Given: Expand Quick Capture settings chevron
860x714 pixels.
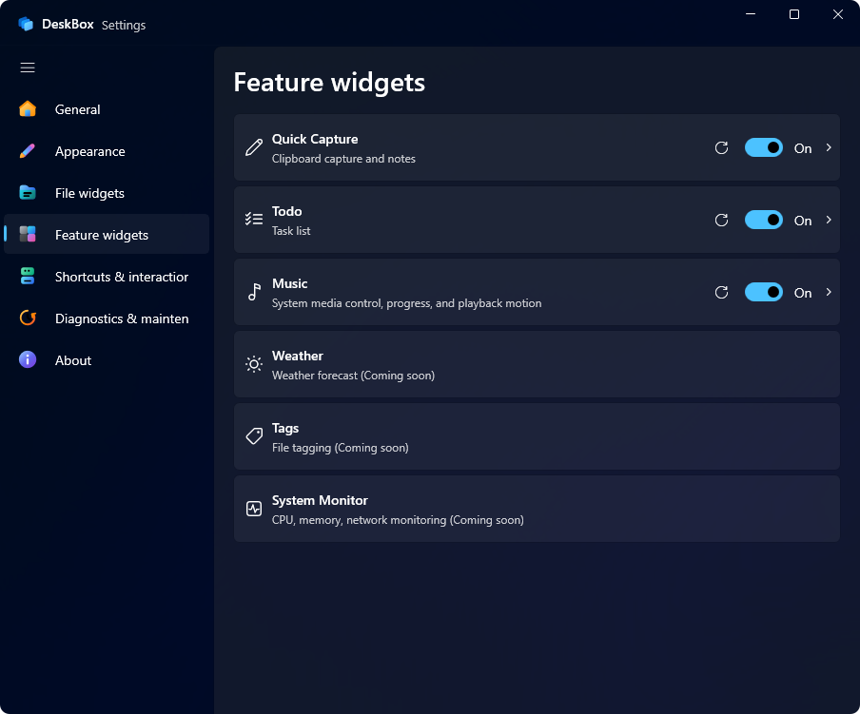Looking at the screenshot, I should [x=829, y=147].
